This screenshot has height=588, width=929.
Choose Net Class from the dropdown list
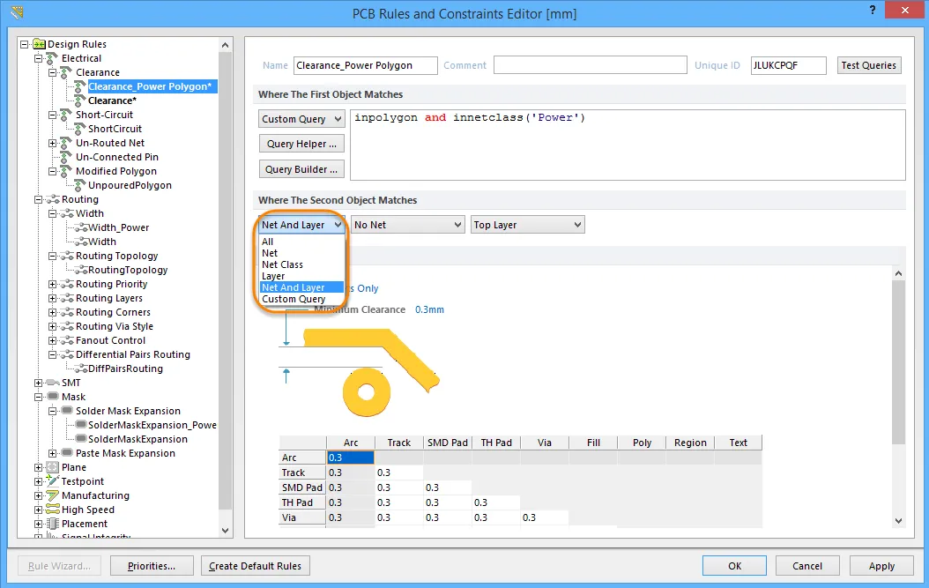click(x=282, y=264)
